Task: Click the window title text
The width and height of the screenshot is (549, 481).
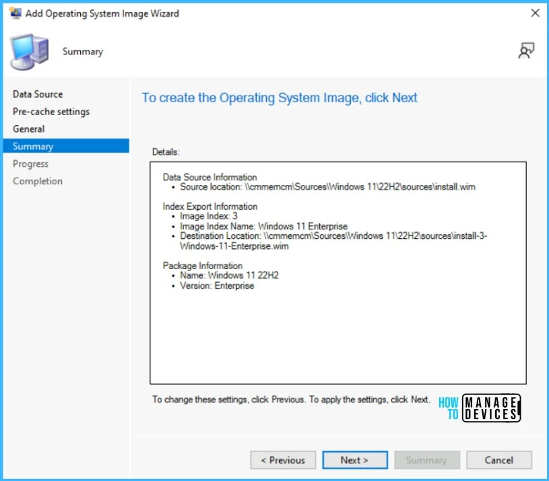Action: pos(102,13)
